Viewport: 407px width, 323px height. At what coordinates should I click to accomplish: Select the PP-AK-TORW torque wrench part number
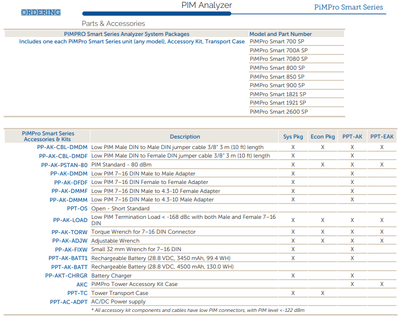point(69,232)
